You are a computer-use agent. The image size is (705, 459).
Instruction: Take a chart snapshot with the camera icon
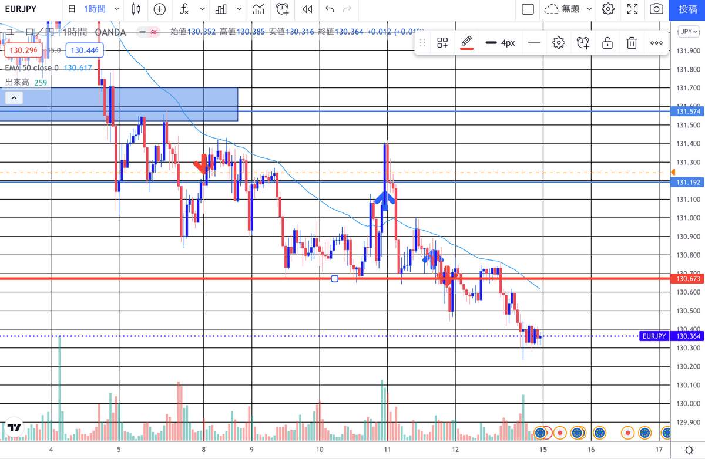656,9
